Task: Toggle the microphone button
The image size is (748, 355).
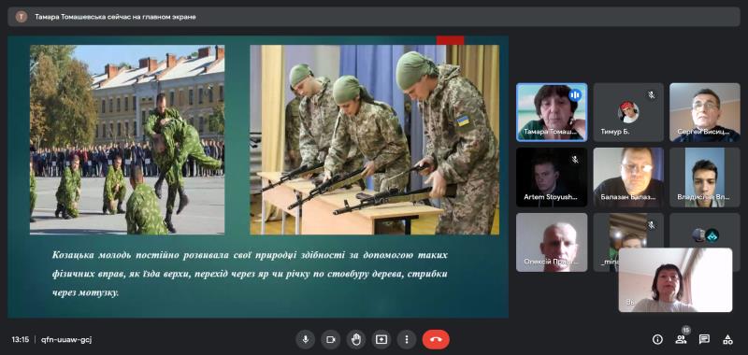Action: 306,339
